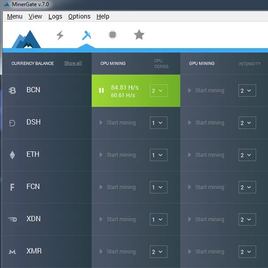Viewport: 268px width, 268px height.
Task: Start GPU mining for XDN
Action: pyautogui.click(x=206, y=219)
